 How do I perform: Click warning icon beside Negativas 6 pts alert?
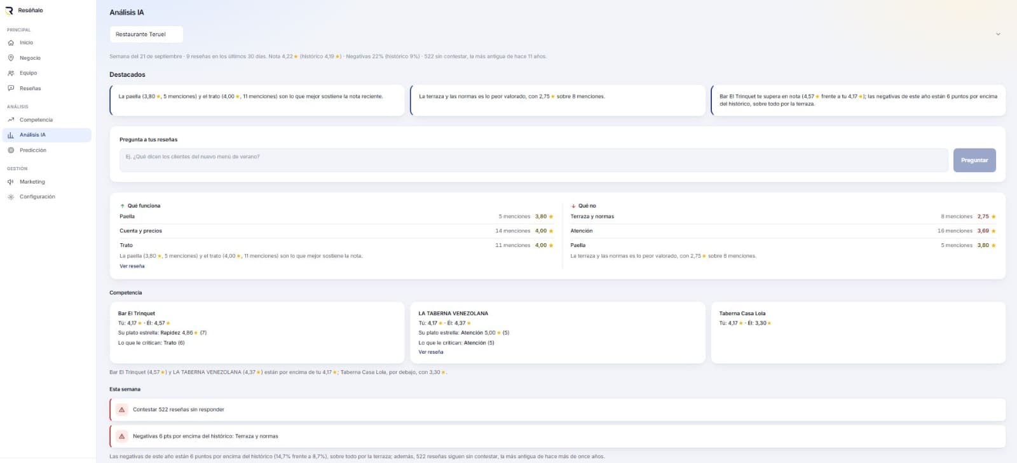click(122, 436)
